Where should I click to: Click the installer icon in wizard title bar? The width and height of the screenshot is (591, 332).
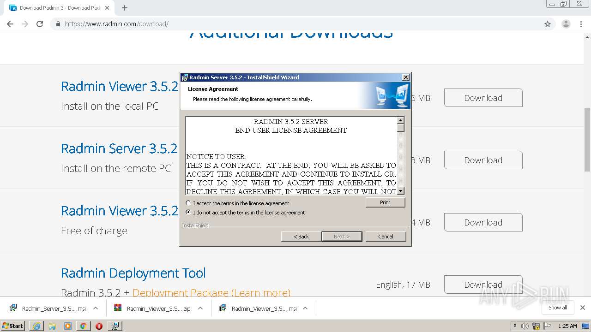tap(185, 77)
